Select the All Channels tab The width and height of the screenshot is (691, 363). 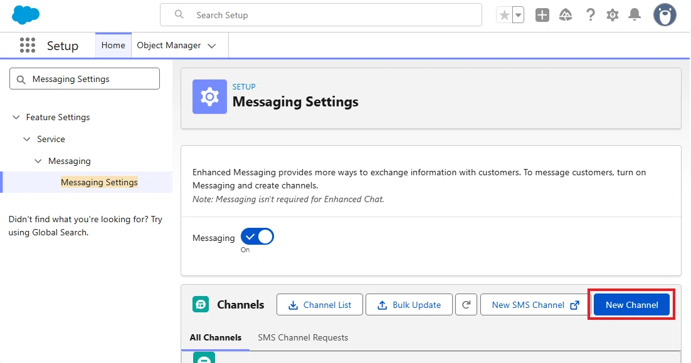click(216, 337)
